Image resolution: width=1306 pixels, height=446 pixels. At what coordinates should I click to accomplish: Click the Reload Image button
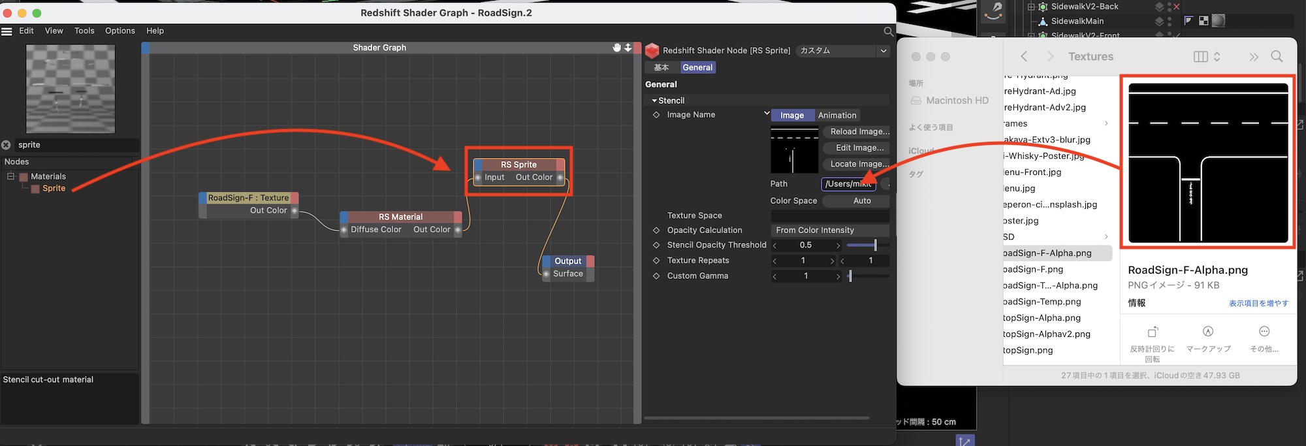click(859, 132)
